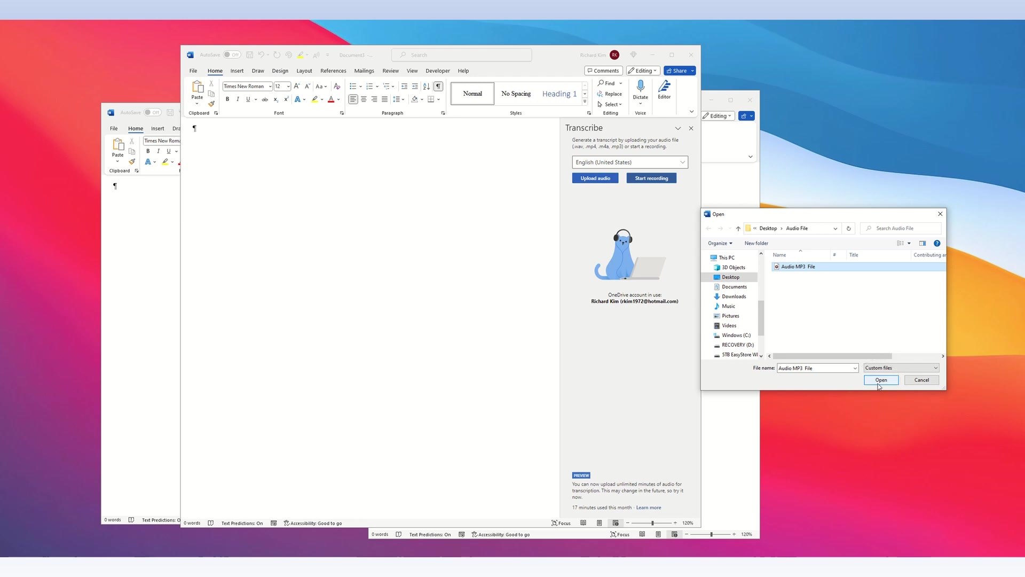Click the Focus mode icon in front window status bar
1025x577 pixels.
click(x=561, y=523)
